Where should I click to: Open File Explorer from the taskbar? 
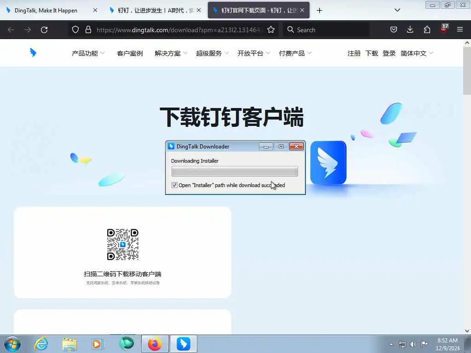click(70, 344)
